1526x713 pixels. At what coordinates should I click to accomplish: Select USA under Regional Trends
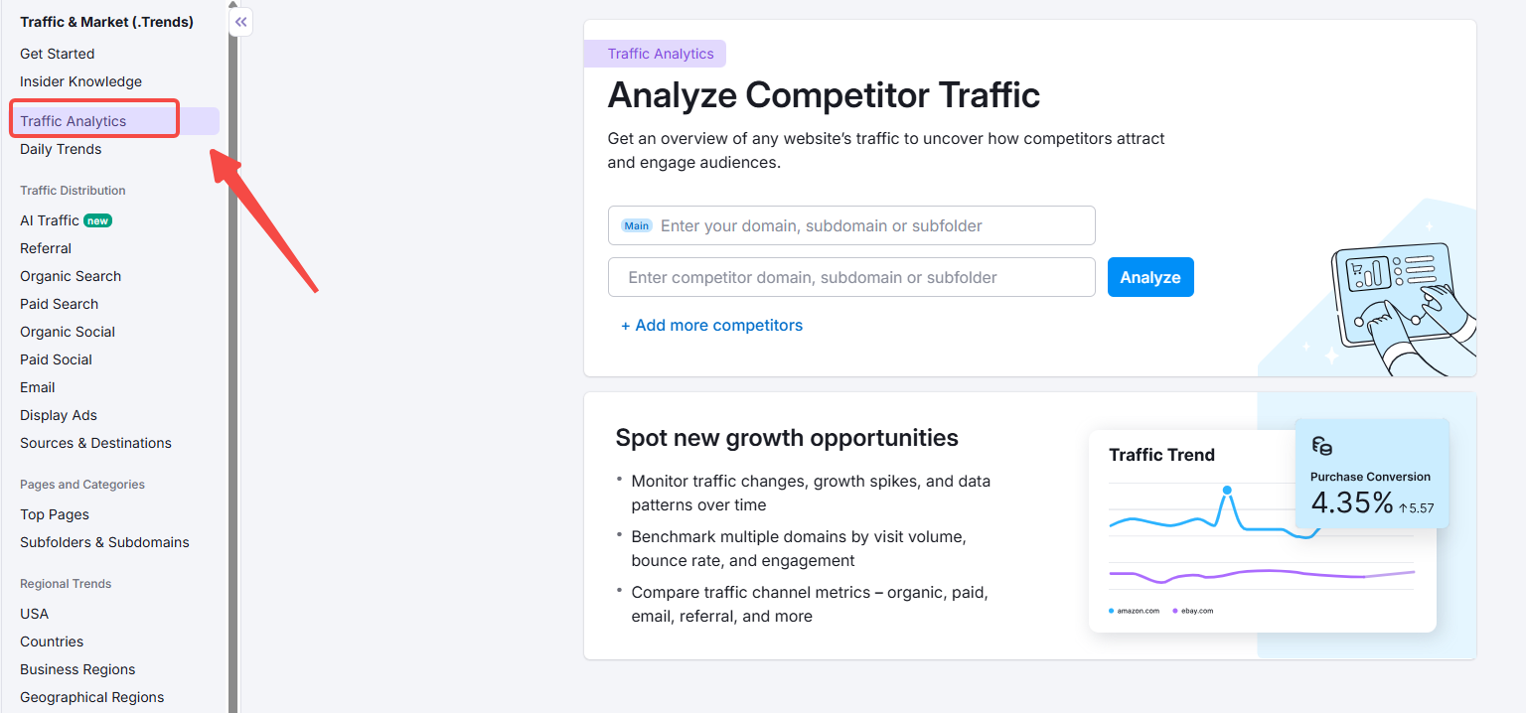34,613
